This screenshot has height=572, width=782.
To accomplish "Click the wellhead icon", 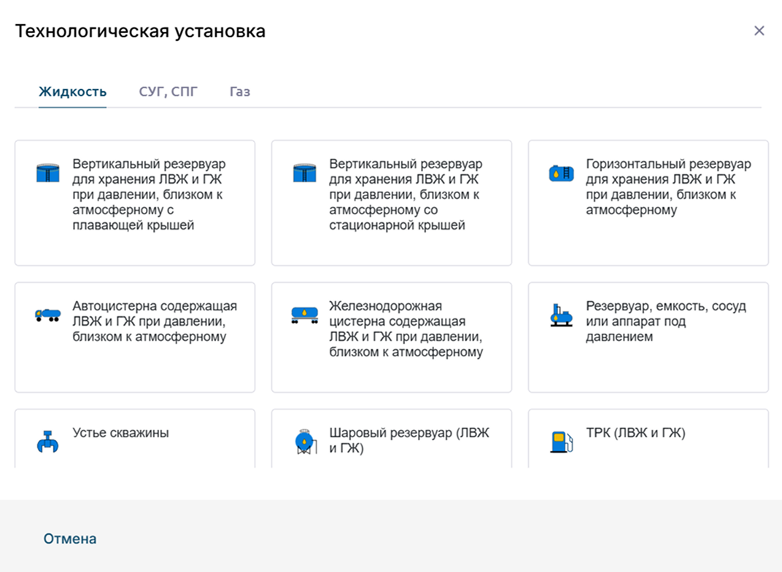I will [48, 442].
